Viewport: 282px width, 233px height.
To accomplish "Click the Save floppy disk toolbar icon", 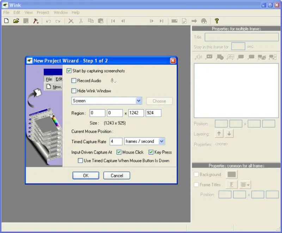I will point(26,21).
